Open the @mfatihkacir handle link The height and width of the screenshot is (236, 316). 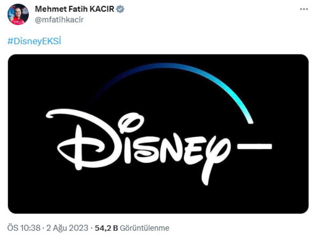[59, 20]
